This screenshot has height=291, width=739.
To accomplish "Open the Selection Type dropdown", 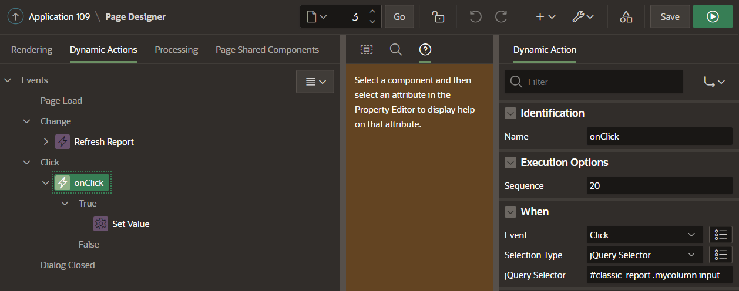I will pyautogui.click(x=644, y=255).
